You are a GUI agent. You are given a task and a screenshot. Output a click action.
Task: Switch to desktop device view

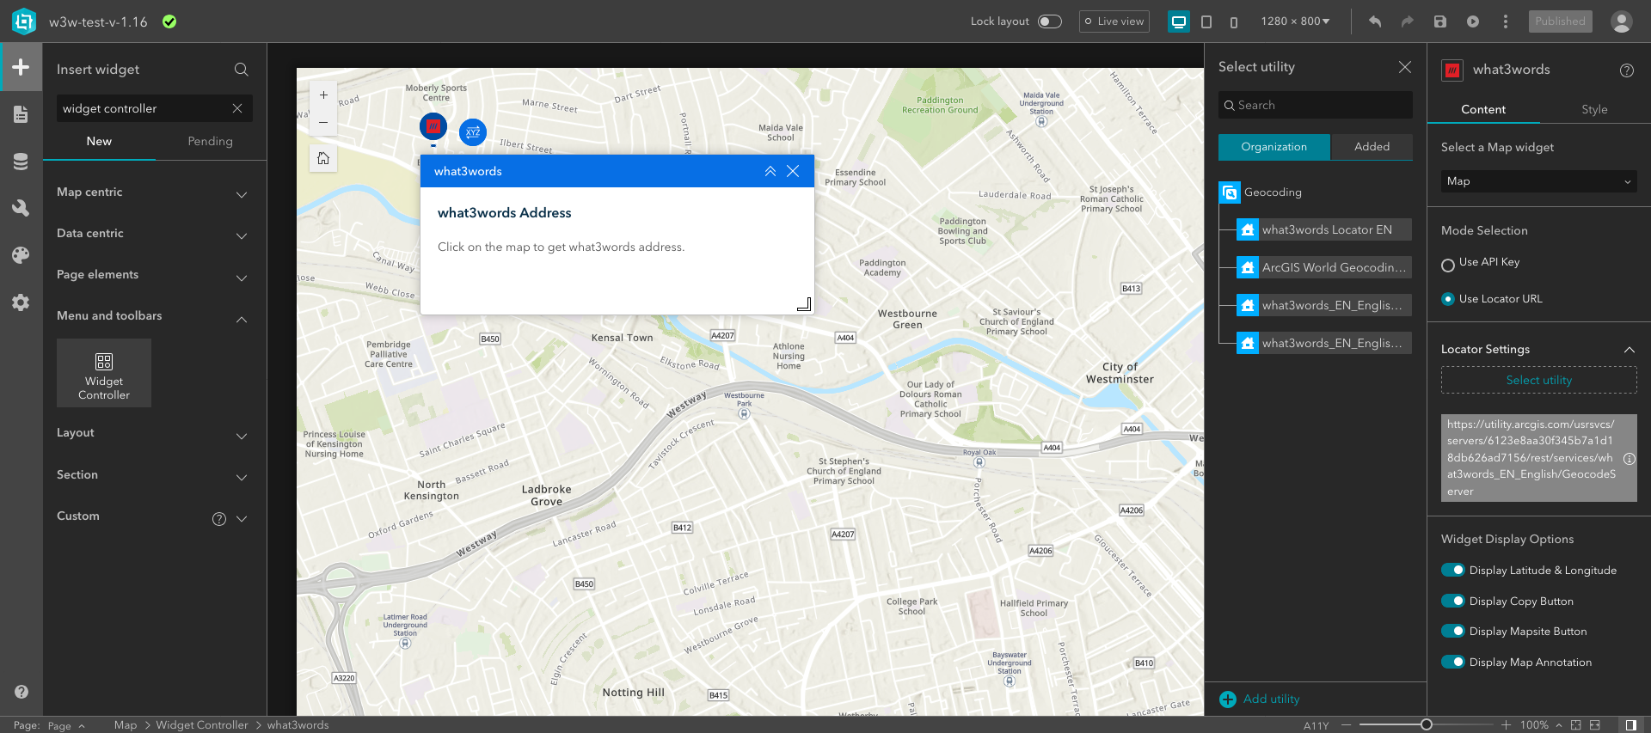coord(1179,21)
